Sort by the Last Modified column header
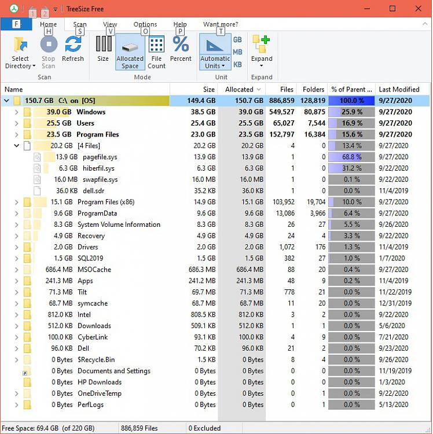433x434 pixels. (402, 89)
